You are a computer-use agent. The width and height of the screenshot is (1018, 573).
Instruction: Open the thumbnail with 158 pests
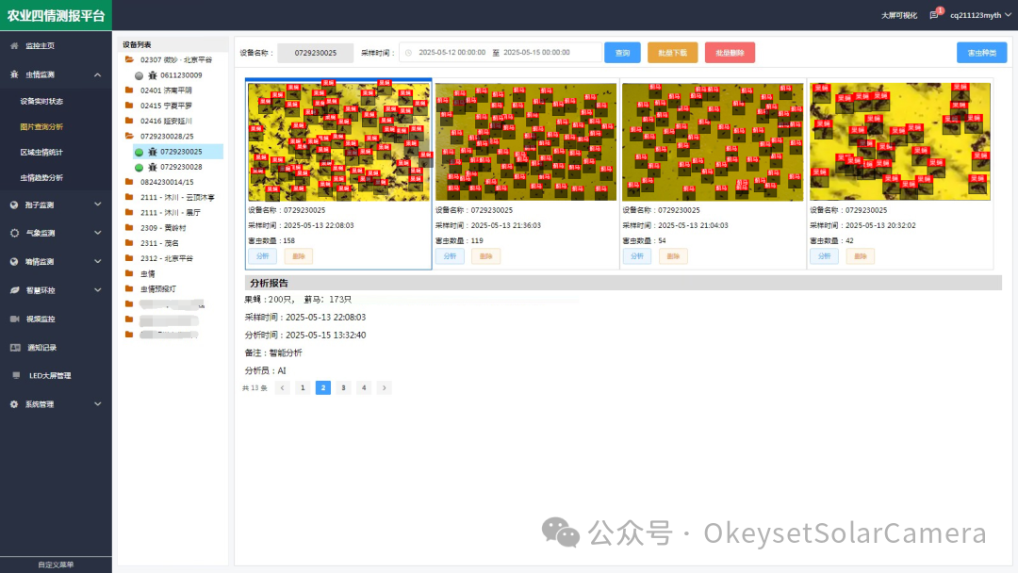pyautogui.click(x=339, y=141)
